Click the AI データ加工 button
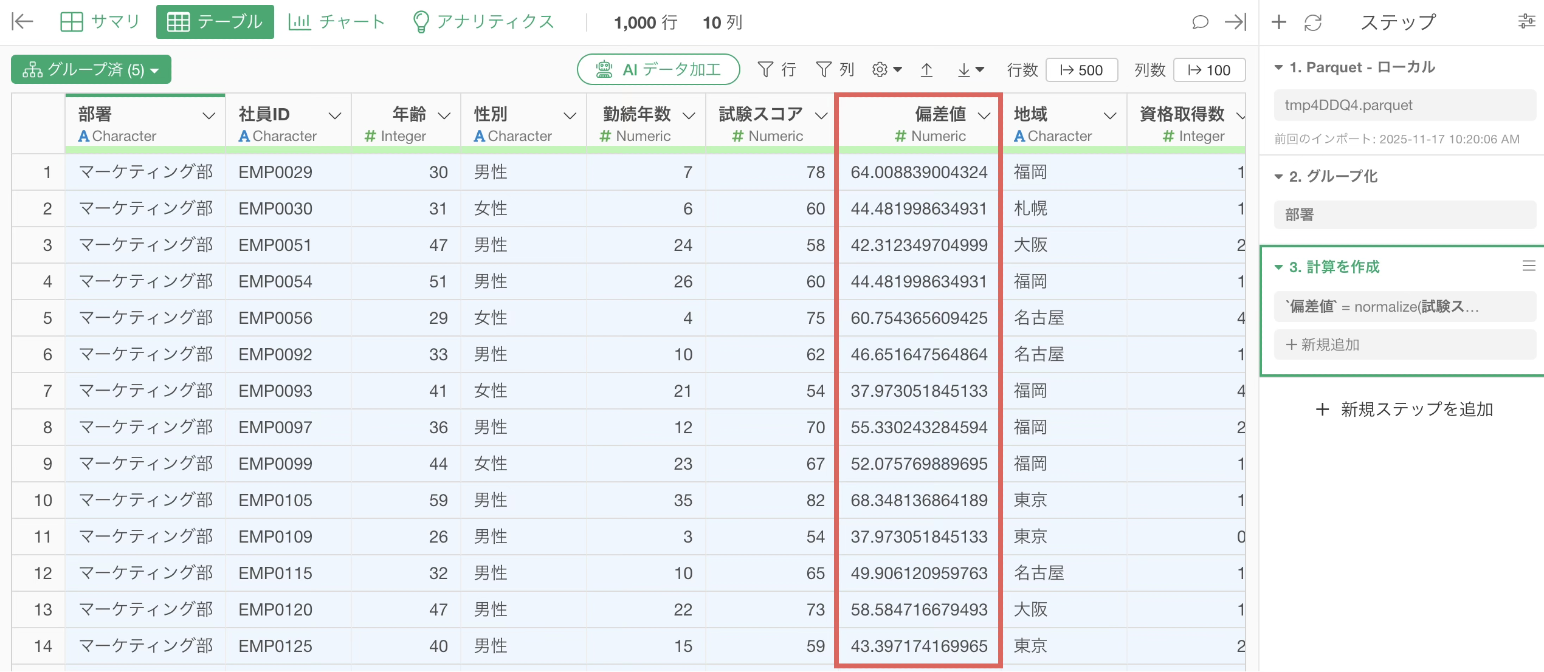 pos(658,70)
